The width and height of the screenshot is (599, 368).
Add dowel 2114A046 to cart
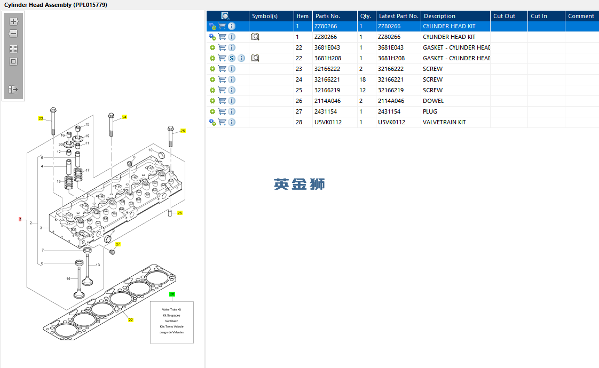tap(222, 101)
